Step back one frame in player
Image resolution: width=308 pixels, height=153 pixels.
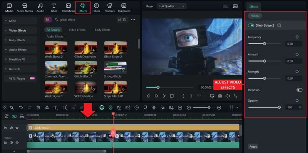pos(149,96)
